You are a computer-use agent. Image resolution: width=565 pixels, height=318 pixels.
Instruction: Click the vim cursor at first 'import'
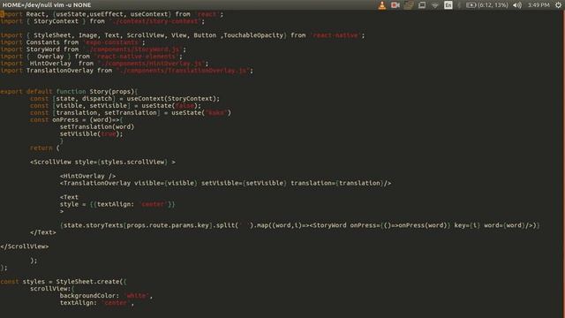pos(2,14)
